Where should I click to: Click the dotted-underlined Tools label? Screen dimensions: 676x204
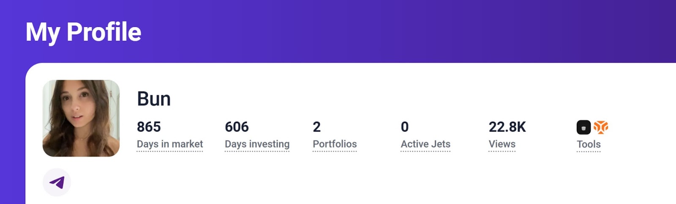click(589, 145)
